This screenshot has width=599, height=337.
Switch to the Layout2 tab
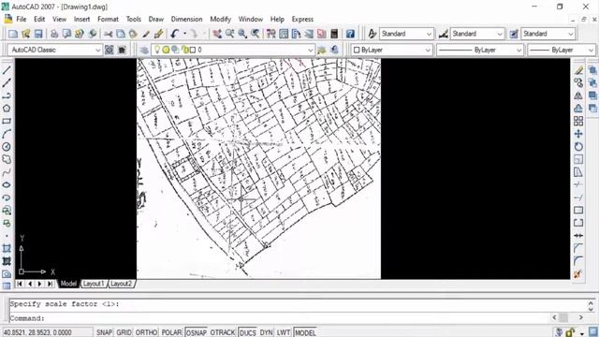click(121, 284)
